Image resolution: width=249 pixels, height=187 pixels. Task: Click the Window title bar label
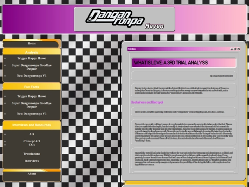132,49
